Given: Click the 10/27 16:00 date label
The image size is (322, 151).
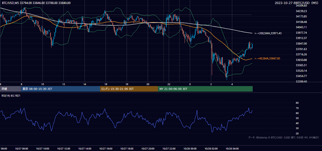Looking at the screenshot, I should (x=106, y=149).
